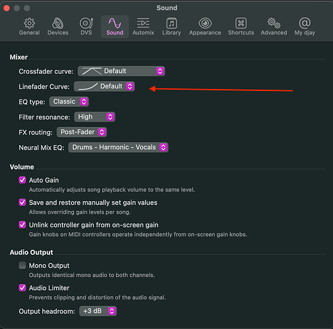Change EQ type from Classic
This screenshot has height=329, width=333.
[69, 102]
